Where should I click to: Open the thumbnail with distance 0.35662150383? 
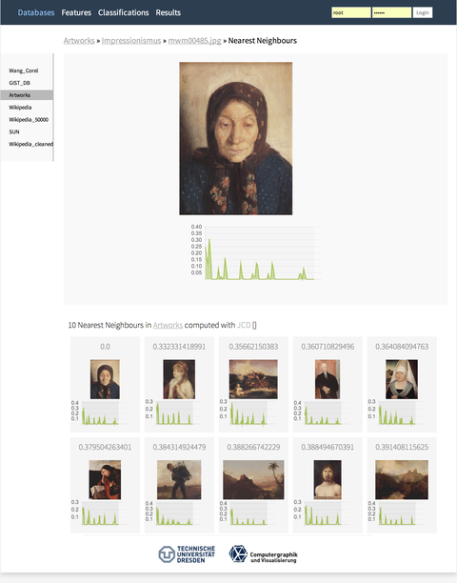(x=253, y=379)
